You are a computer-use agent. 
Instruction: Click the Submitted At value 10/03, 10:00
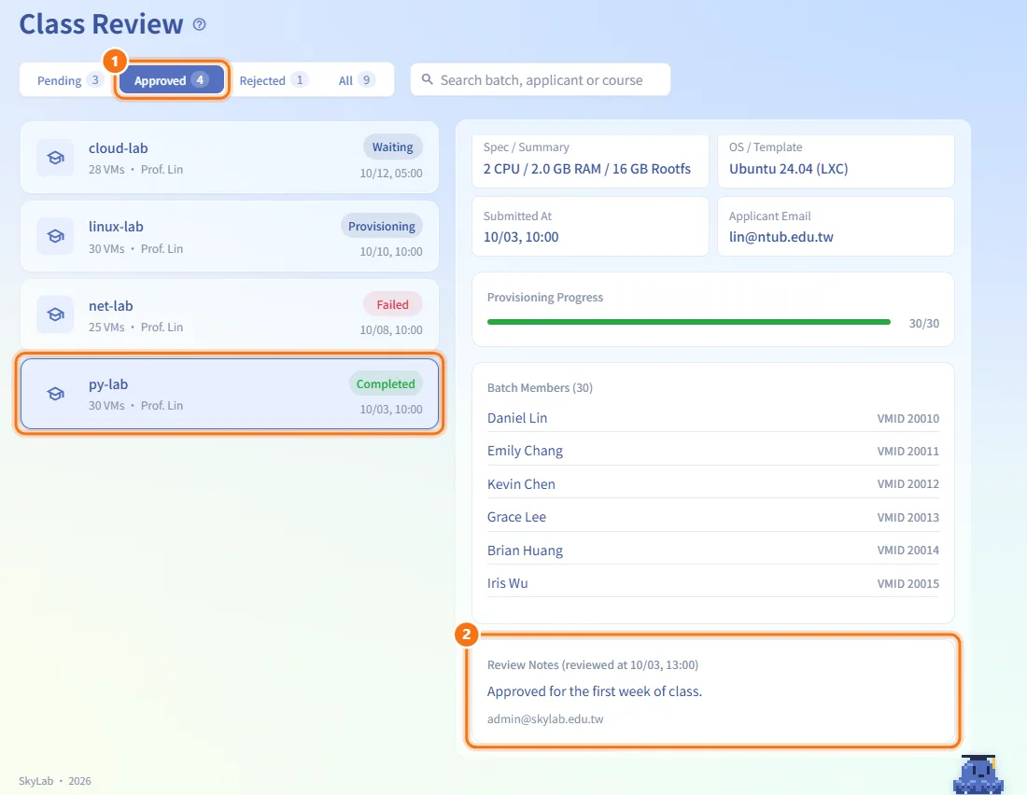tap(521, 237)
